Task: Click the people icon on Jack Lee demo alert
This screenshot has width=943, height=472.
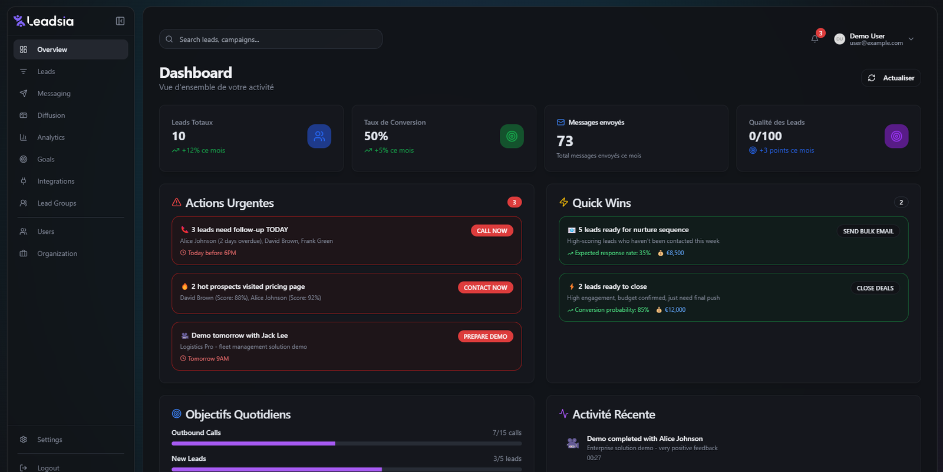Action: (184, 335)
